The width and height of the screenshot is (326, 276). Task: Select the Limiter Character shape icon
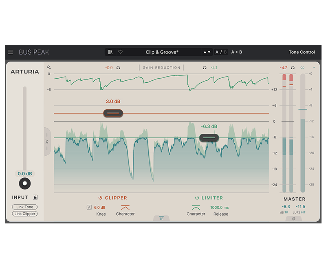[x=196, y=207]
